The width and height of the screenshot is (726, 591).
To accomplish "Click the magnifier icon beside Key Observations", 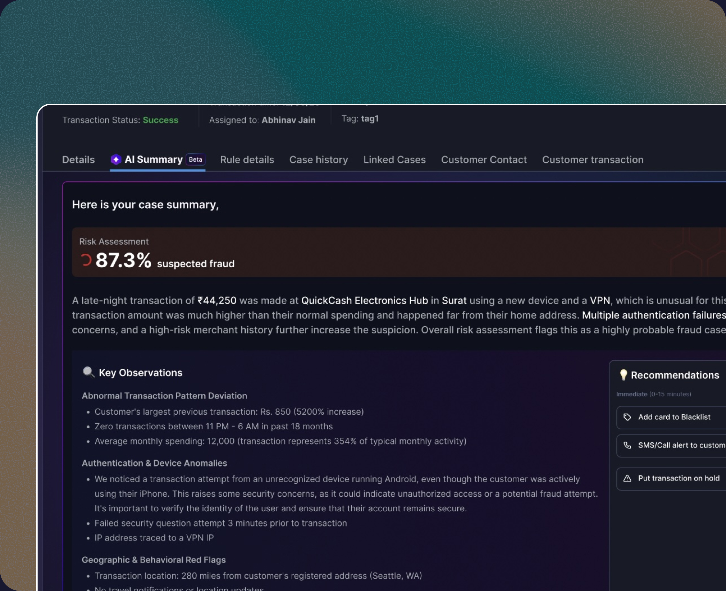I will [88, 372].
